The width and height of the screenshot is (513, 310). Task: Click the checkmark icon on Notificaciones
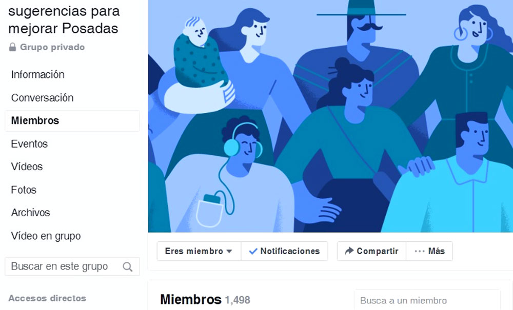pyautogui.click(x=253, y=251)
